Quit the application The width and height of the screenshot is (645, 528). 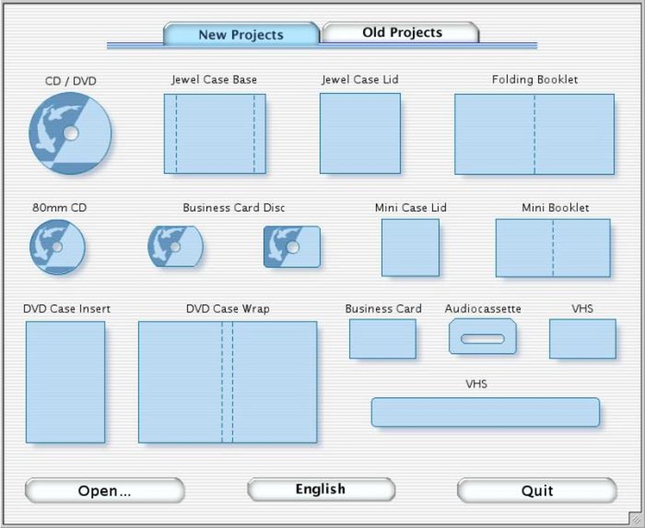coord(537,490)
